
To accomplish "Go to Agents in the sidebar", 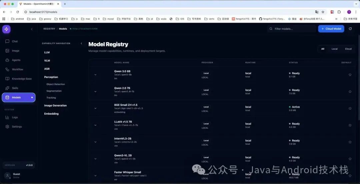I will pyautogui.click(x=19, y=60).
